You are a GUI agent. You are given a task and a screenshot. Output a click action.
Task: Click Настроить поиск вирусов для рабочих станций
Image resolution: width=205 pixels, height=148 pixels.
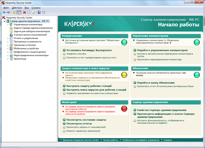coord(96,90)
